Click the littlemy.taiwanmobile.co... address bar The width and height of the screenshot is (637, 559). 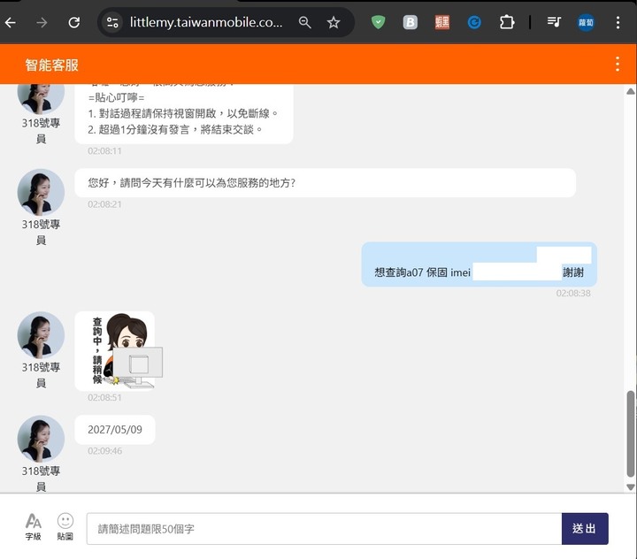pyautogui.click(x=206, y=22)
